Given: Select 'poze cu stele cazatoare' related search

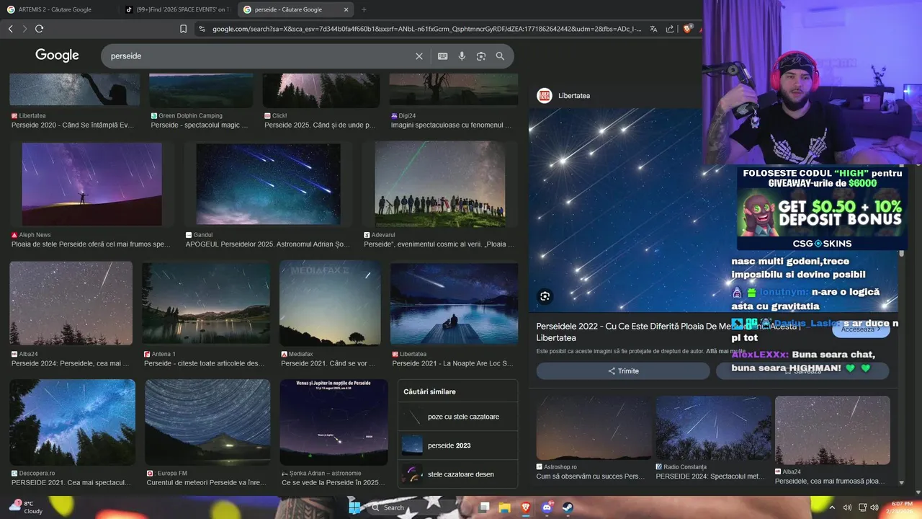Looking at the screenshot, I should (x=458, y=417).
